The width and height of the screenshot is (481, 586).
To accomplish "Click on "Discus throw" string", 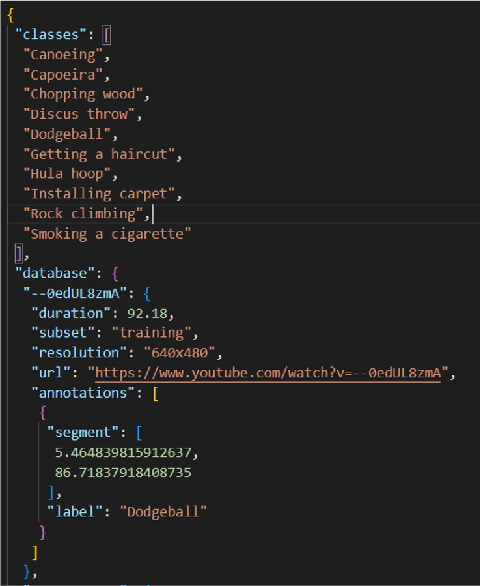I will point(79,114).
